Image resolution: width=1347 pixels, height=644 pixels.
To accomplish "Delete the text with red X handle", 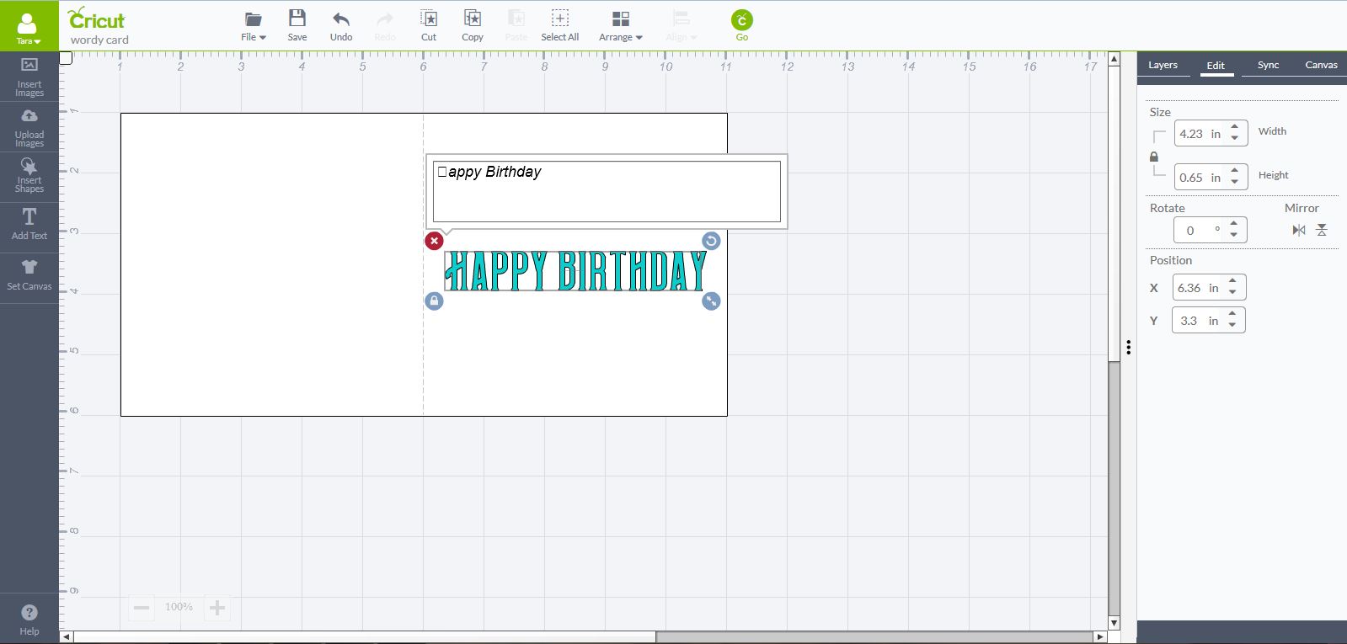I will pyautogui.click(x=434, y=242).
